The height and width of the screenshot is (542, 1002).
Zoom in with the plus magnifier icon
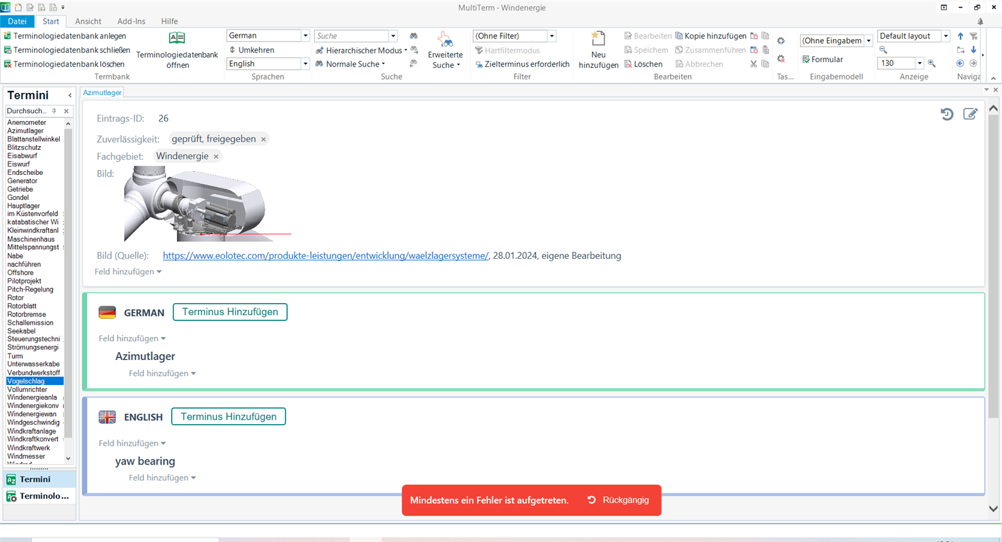[931, 63]
